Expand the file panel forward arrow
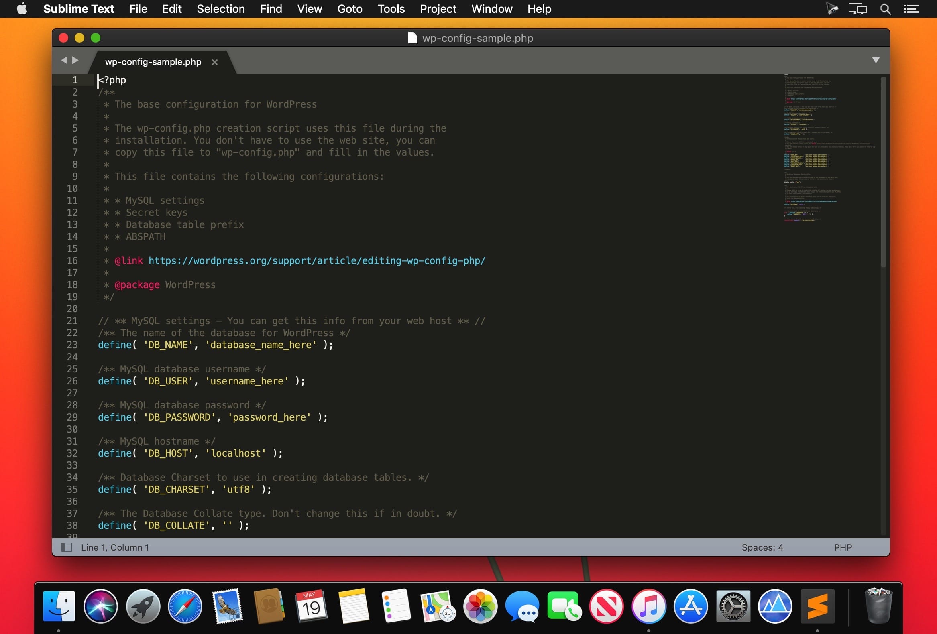The height and width of the screenshot is (634, 937). pos(76,61)
